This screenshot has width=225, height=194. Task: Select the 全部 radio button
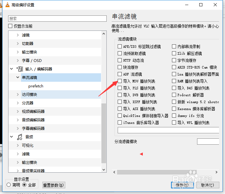pos(24,185)
